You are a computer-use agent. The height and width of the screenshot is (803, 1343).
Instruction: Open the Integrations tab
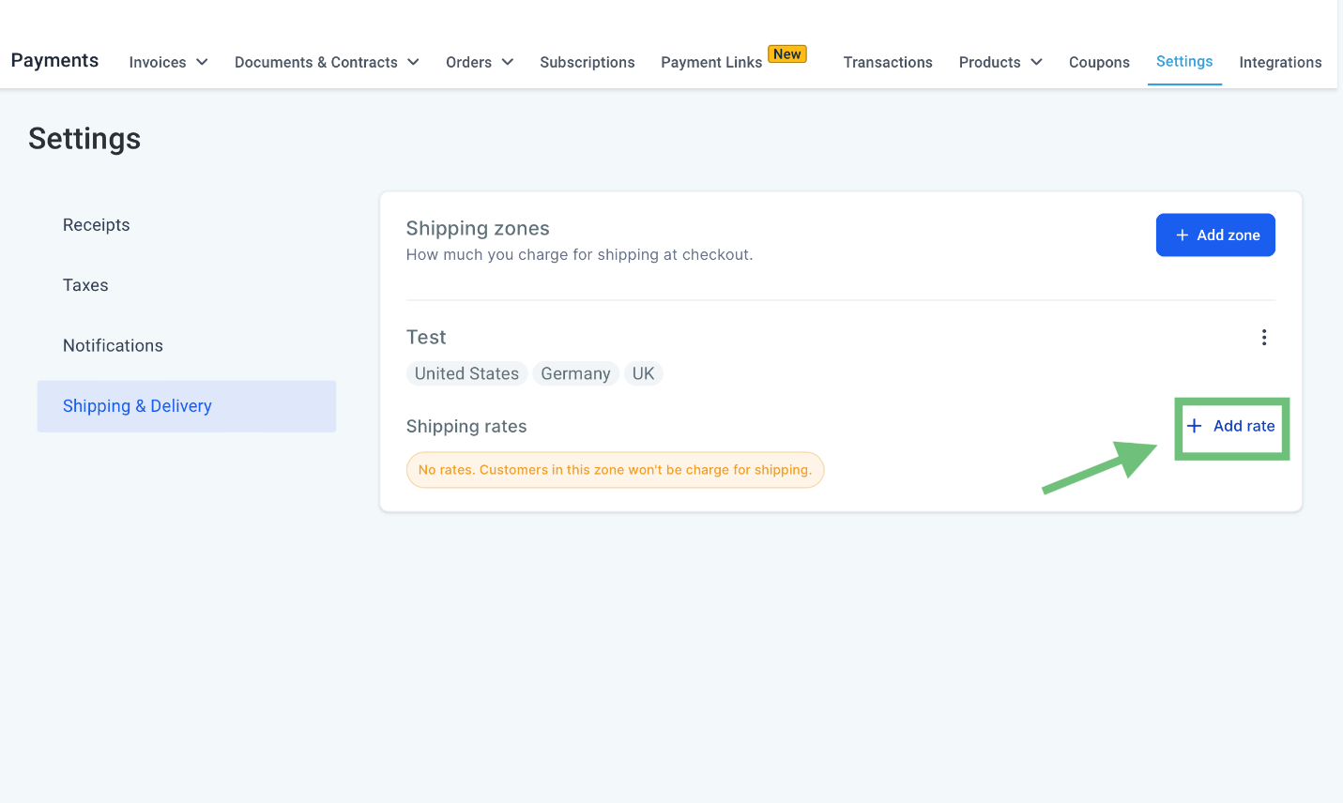(x=1280, y=62)
